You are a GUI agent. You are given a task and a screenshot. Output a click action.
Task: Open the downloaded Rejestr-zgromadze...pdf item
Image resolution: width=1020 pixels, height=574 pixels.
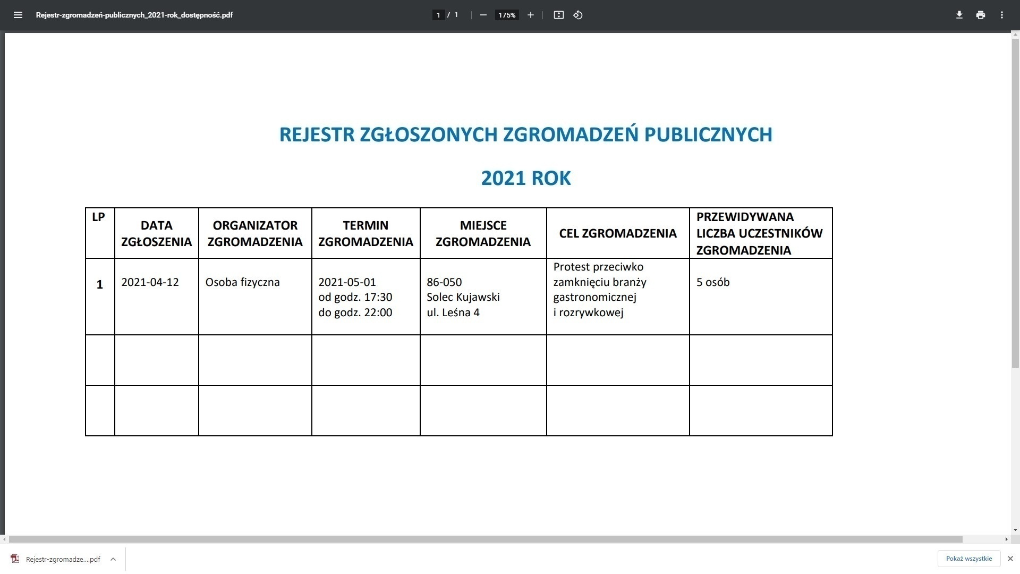(63, 559)
